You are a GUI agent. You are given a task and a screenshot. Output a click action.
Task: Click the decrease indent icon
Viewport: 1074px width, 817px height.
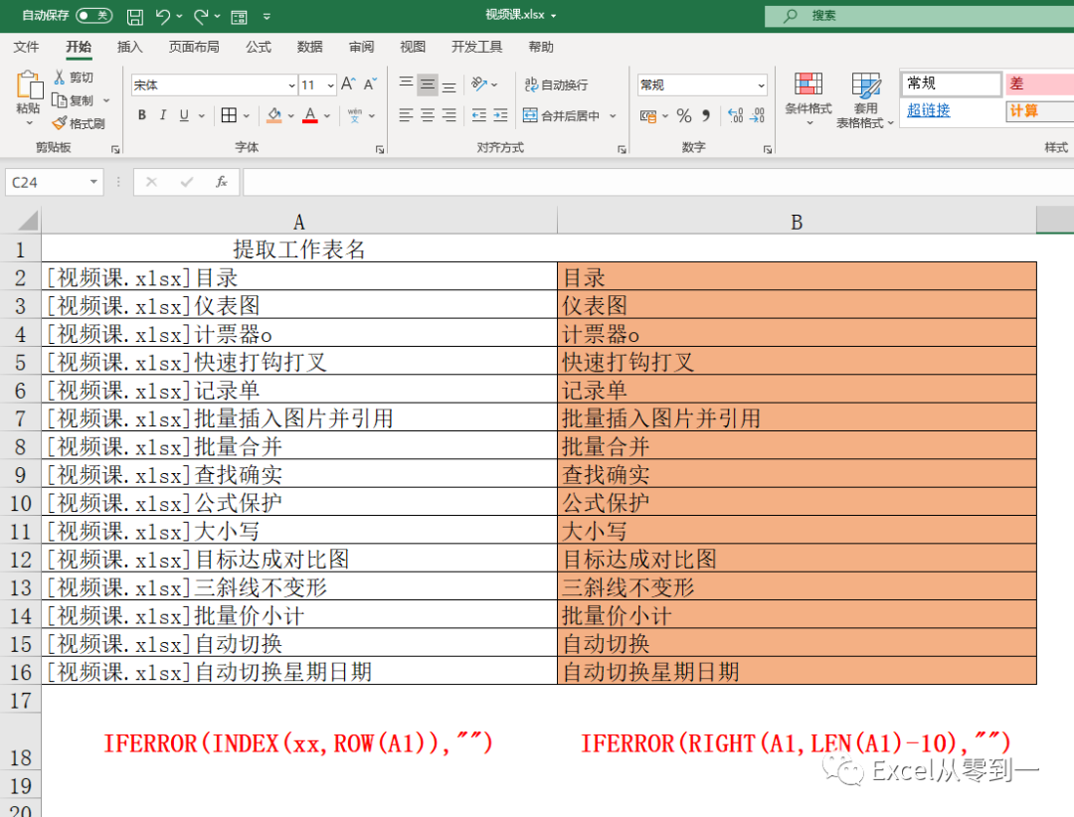[x=478, y=115]
